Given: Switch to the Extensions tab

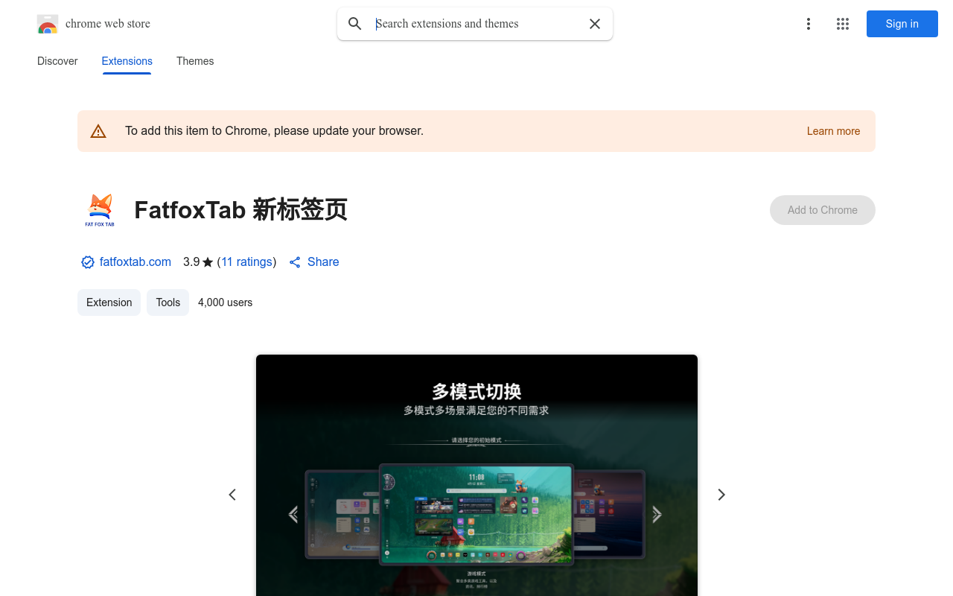Looking at the screenshot, I should point(127,61).
